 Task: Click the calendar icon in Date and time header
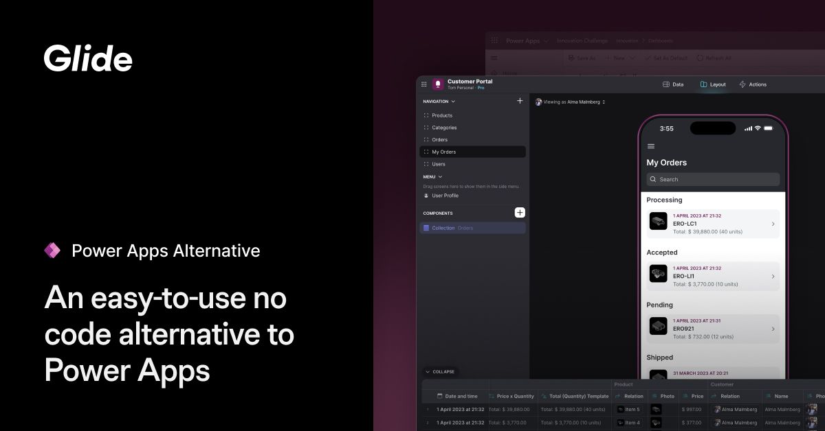pyautogui.click(x=440, y=396)
